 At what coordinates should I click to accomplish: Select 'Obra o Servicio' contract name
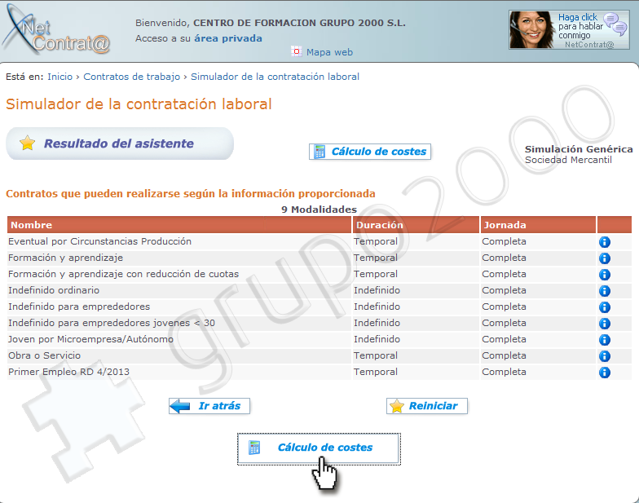pyautogui.click(x=44, y=355)
